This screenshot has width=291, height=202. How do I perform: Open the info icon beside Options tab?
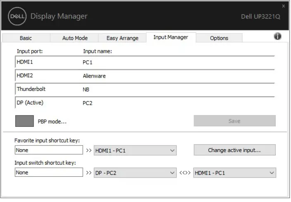(x=277, y=36)
